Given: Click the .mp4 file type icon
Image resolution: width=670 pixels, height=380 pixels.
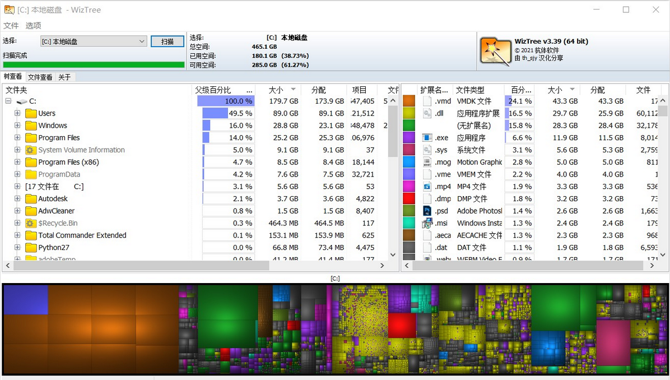Looking at the screenshot, I should (x=427, y=187).
